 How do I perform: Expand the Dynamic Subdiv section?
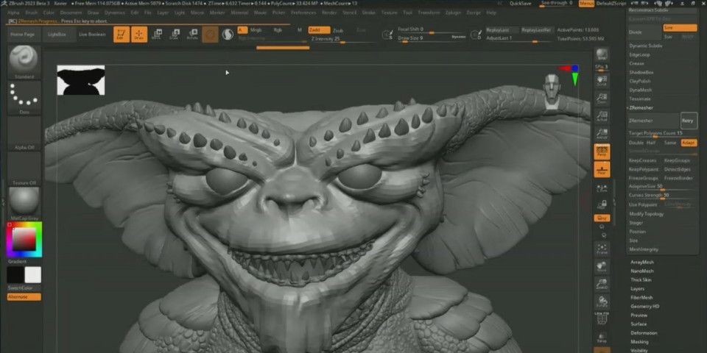(x=645, y=46)
